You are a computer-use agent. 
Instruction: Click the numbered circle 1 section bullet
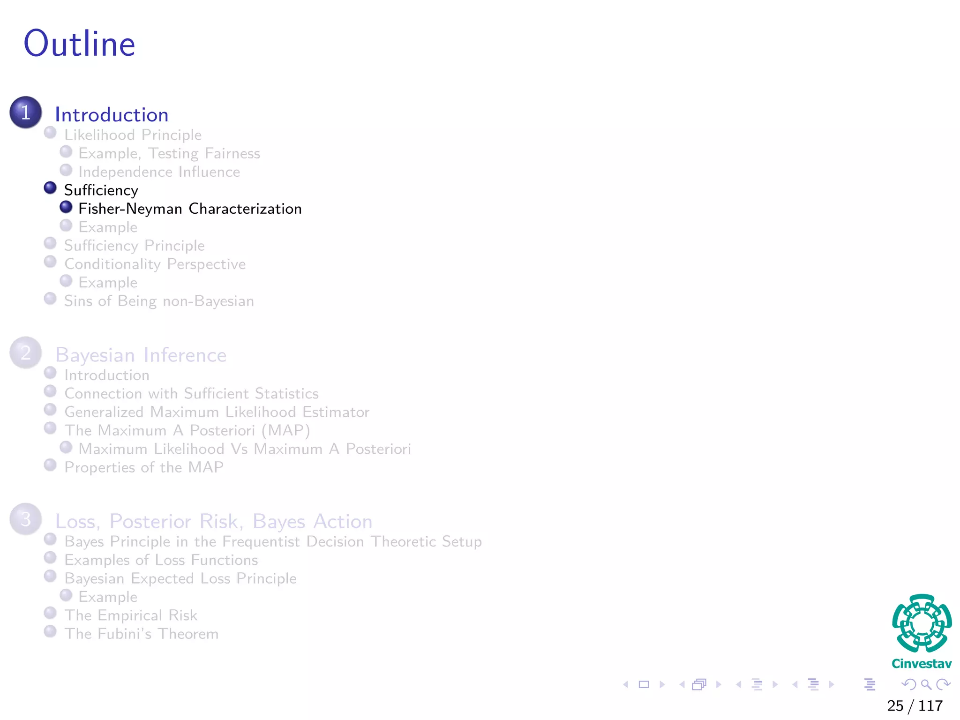[26, 112]
